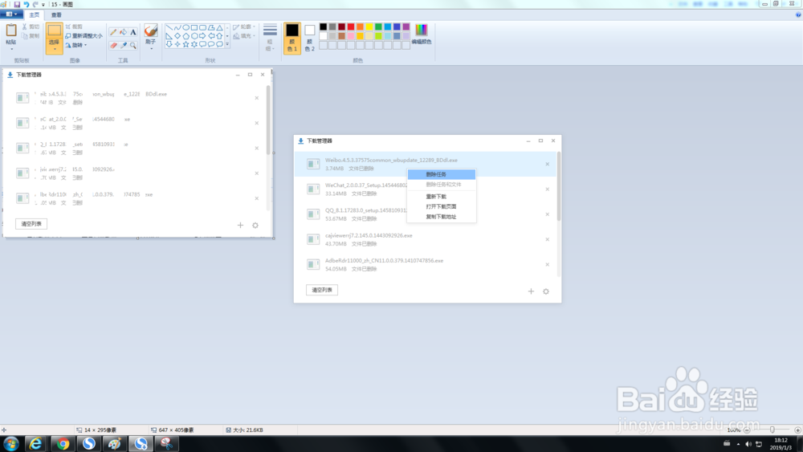803x452 pixels.
Task: Click the Paint zoom slider handle
Action: (x=772, y=430)
